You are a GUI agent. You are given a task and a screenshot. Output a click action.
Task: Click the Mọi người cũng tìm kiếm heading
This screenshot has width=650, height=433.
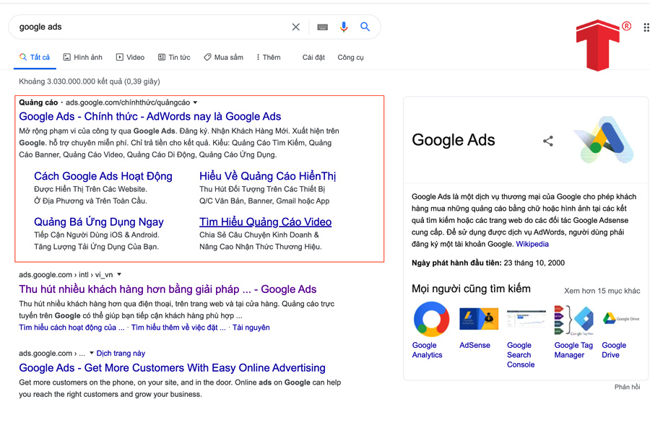coord(471,289)
